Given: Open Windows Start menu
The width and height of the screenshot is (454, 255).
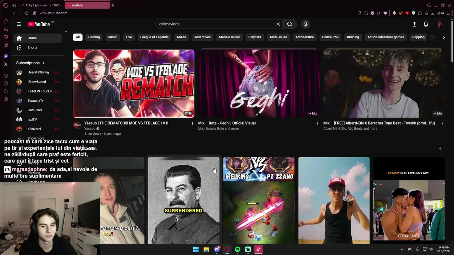Looking at the screenshot, I should click(196, 249).
